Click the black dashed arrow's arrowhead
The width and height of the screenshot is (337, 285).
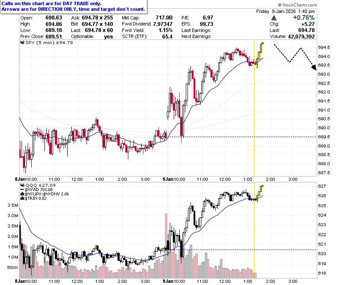[x=314, y=67]
